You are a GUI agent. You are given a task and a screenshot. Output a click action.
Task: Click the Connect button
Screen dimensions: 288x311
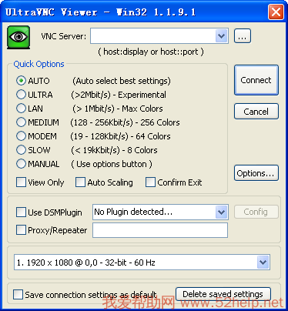(256, 80)
